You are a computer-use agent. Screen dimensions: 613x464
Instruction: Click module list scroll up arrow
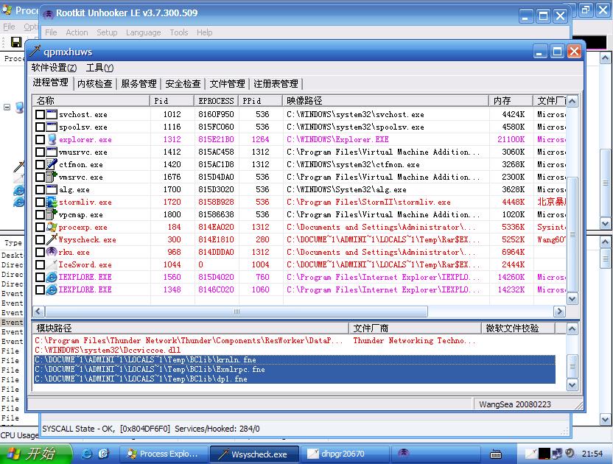[x=572, y=328]
